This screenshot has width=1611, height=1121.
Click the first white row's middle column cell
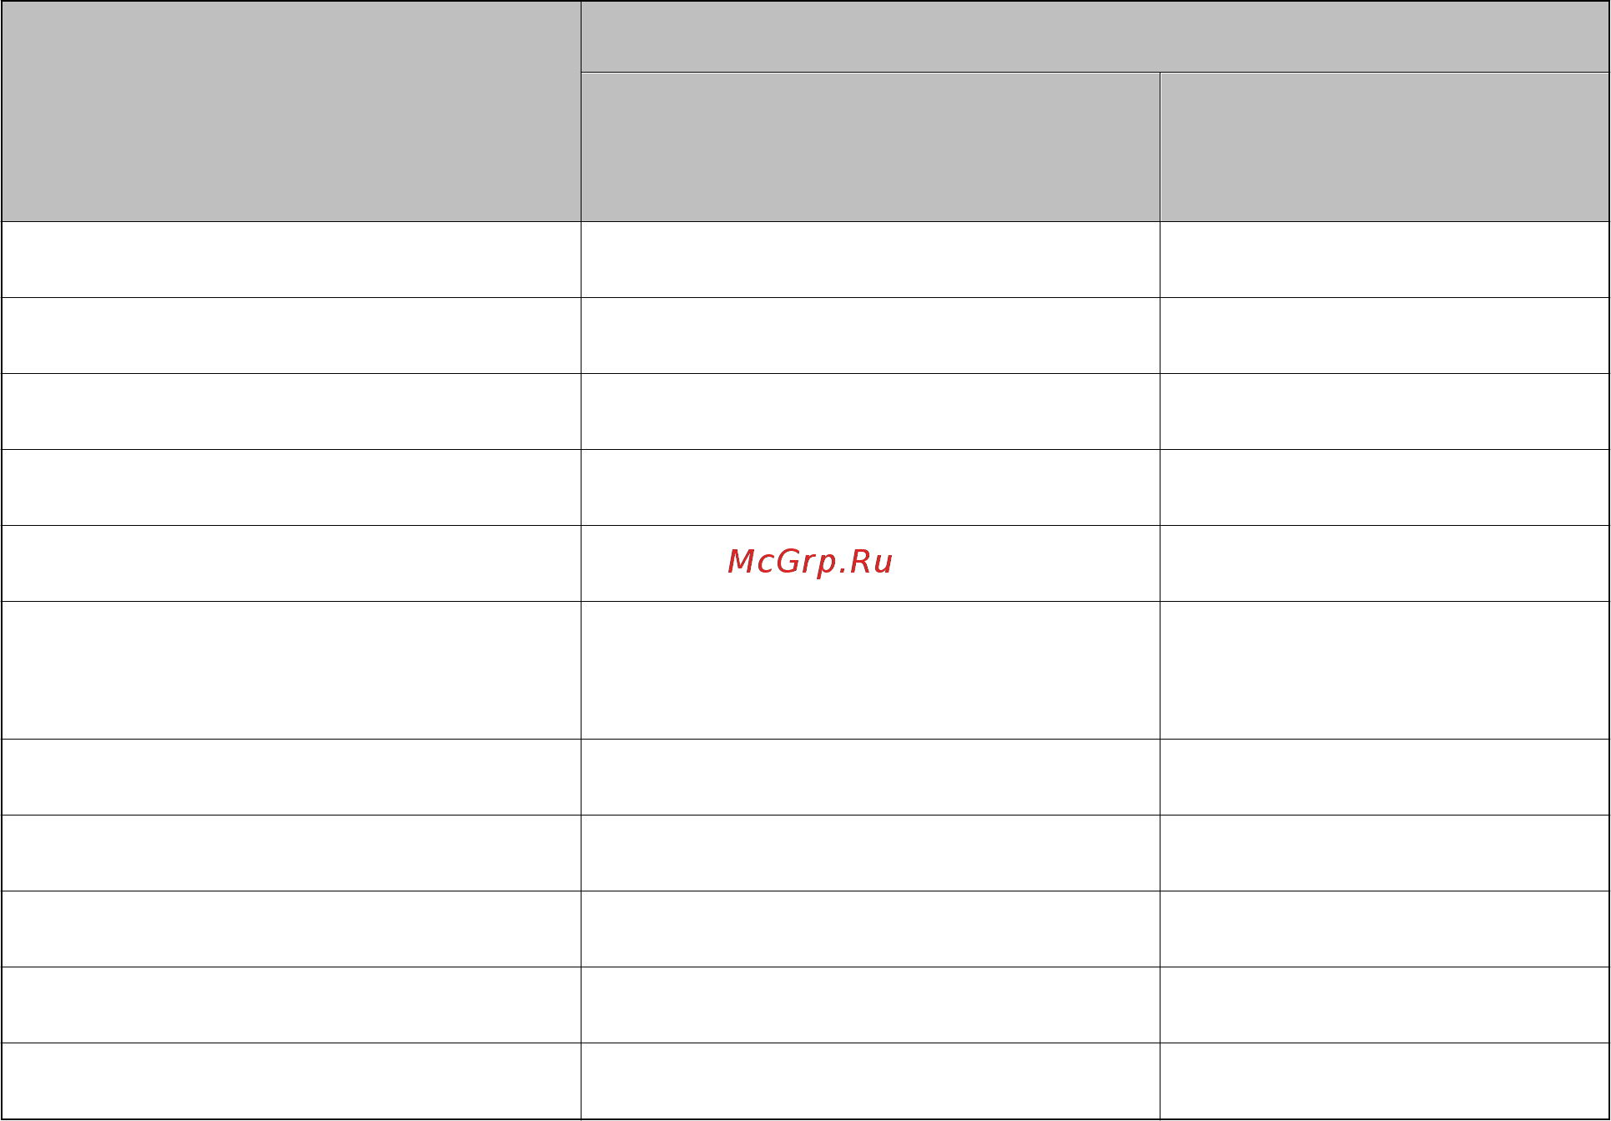pyautogui.click(x=870, y=260)
